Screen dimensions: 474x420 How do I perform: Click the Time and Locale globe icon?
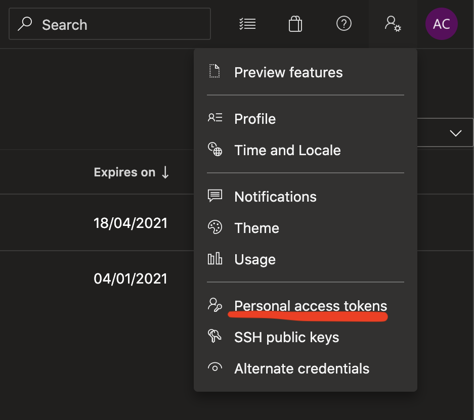[215, 149]
